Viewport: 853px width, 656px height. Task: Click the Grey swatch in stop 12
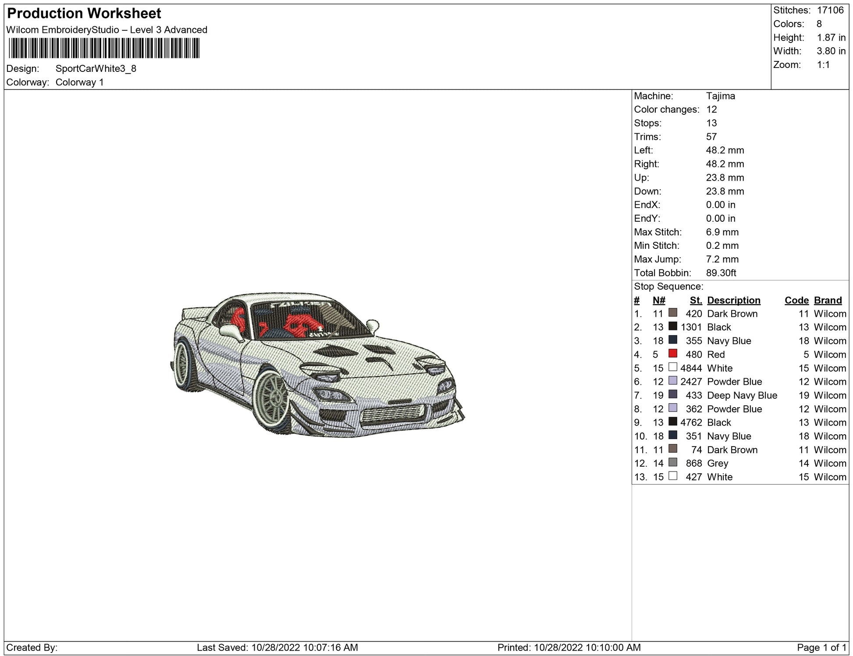coord(672,462)
